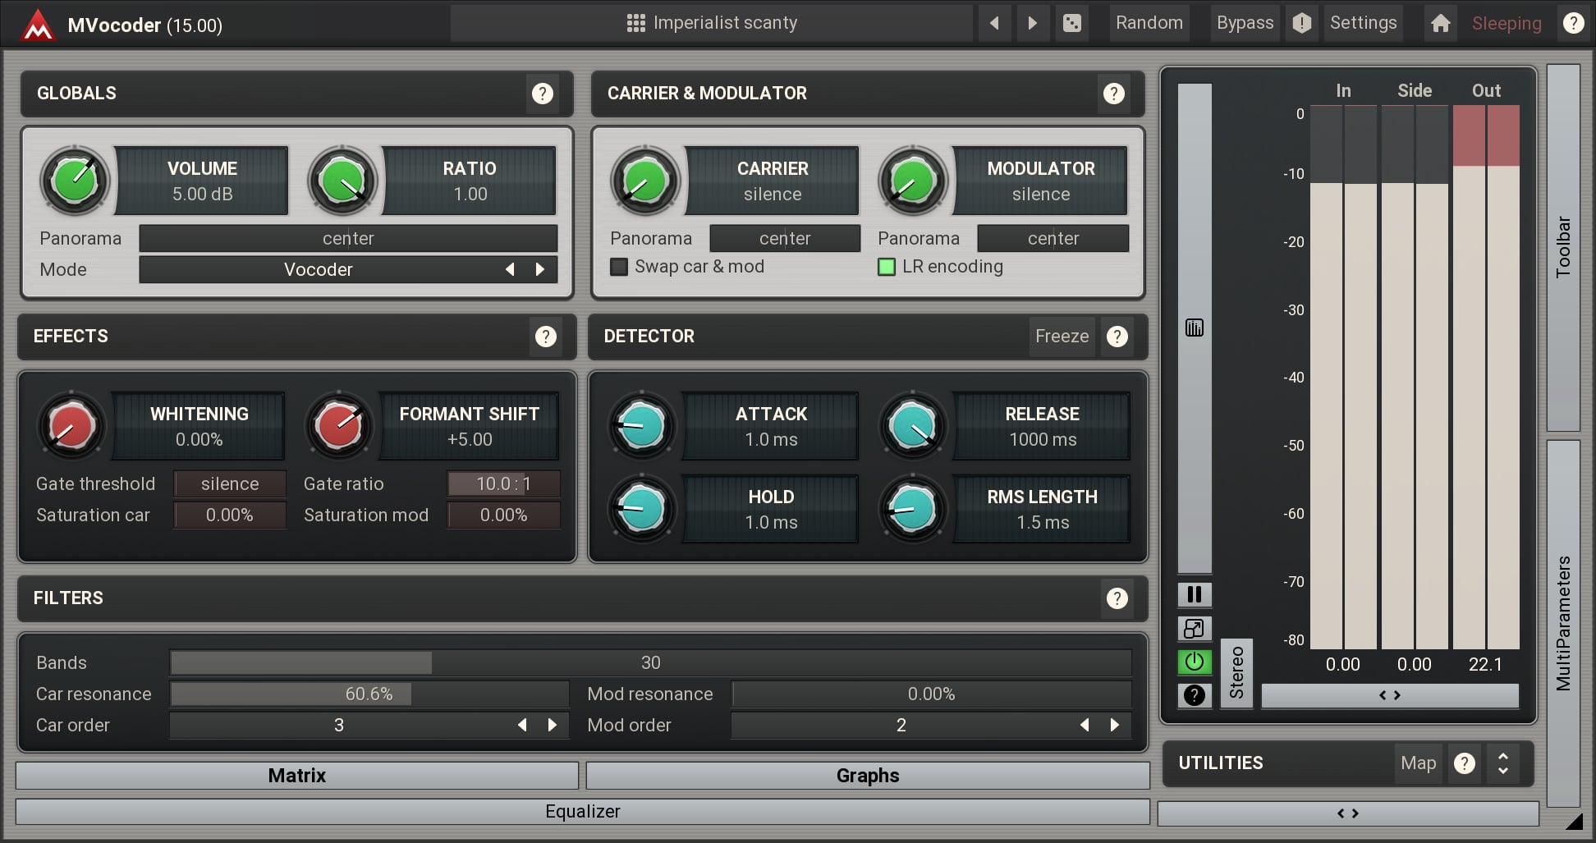The height and width of the screenshot is (843, 1596).
Task: Toggle the analyzer bars icon above the meter
Action: (x=1195, y=327)
